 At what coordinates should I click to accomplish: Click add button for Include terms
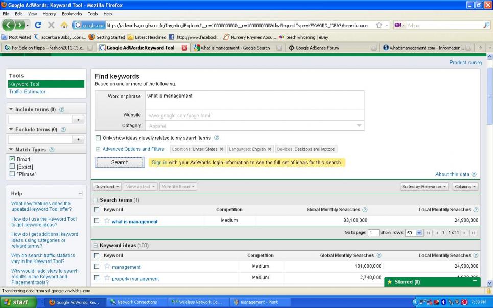tap(78, 119)
